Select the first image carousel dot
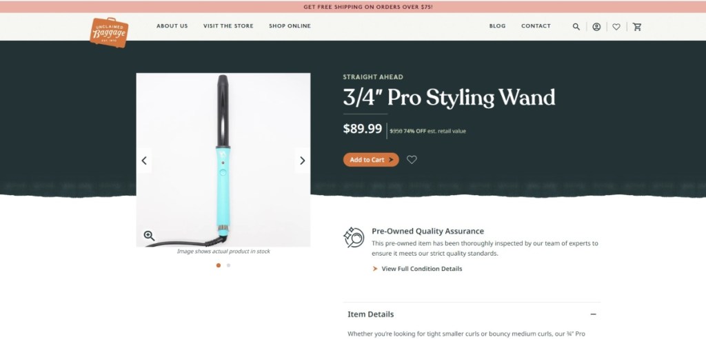The height and width of the screenshot is (339, 706). coord(219,265)
